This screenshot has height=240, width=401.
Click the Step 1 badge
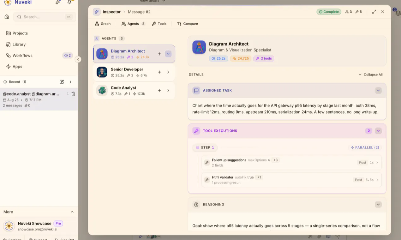point(205,147)
